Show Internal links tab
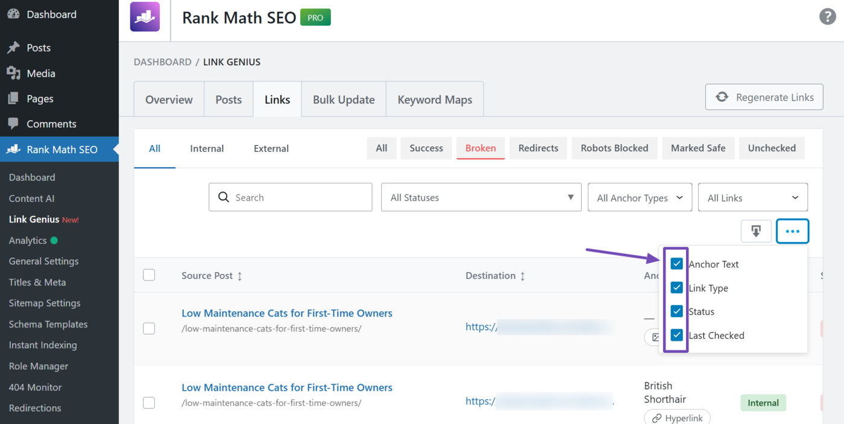 pos(207,148)
